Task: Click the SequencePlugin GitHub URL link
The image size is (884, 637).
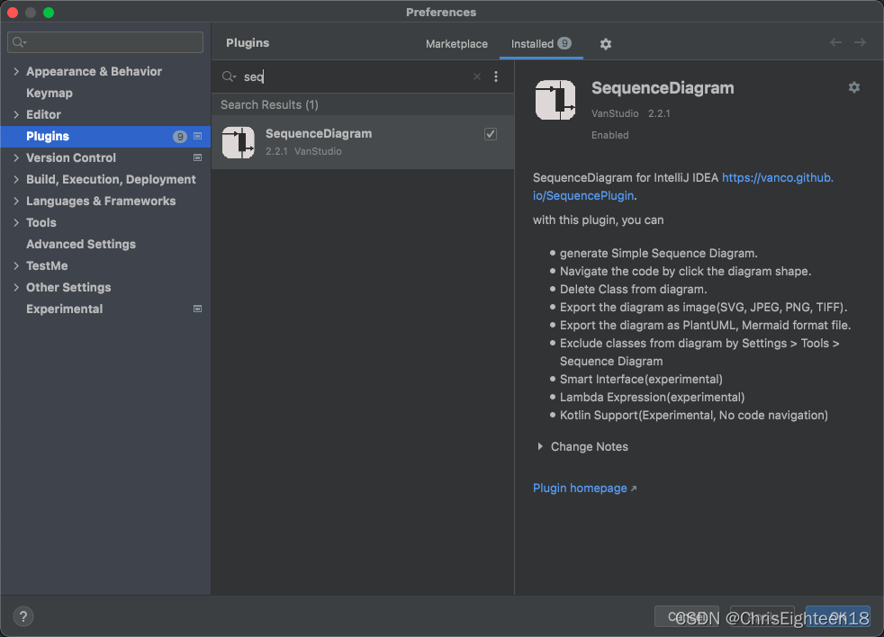Action: pos(777,177)
